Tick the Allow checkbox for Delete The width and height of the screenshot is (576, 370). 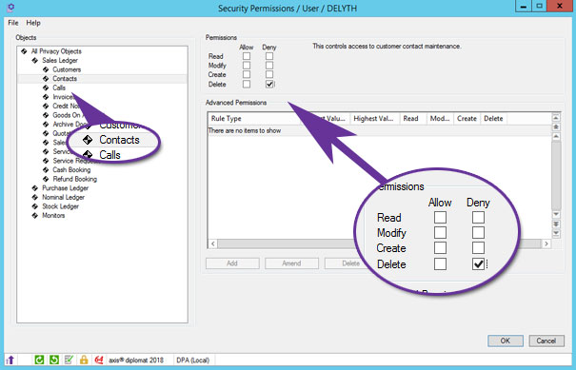pyautogui.click(x=247, y=84)
